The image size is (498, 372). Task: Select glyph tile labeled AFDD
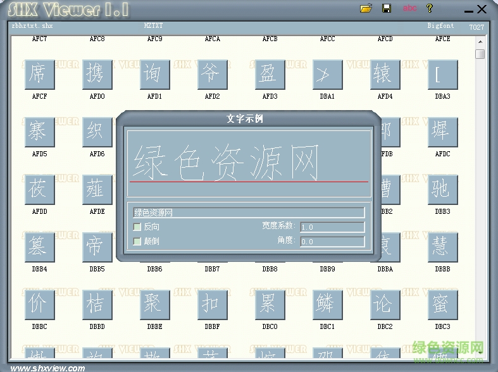40,190
